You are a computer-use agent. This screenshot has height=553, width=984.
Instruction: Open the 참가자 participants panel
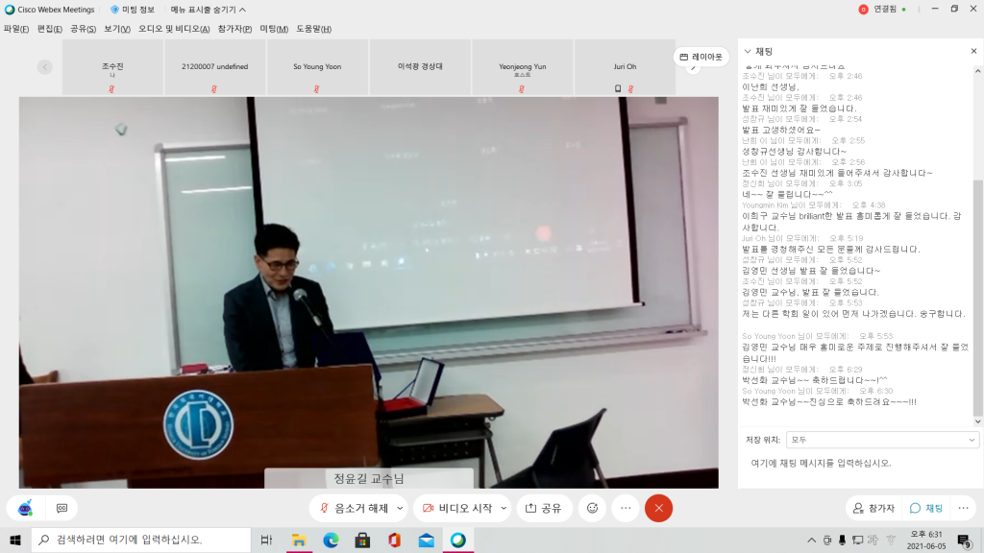(873, 508)
